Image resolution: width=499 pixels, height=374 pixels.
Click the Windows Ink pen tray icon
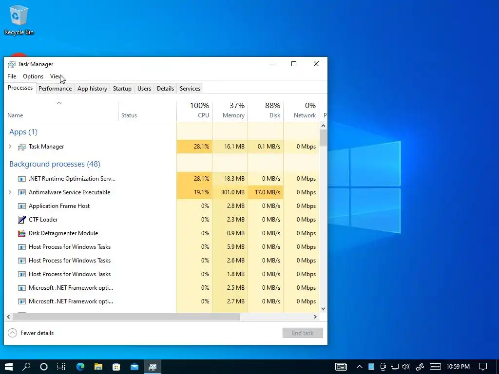420,367
